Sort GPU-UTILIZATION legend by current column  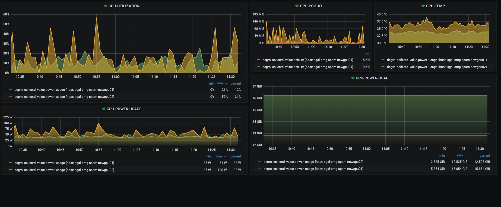click(236, 83)
